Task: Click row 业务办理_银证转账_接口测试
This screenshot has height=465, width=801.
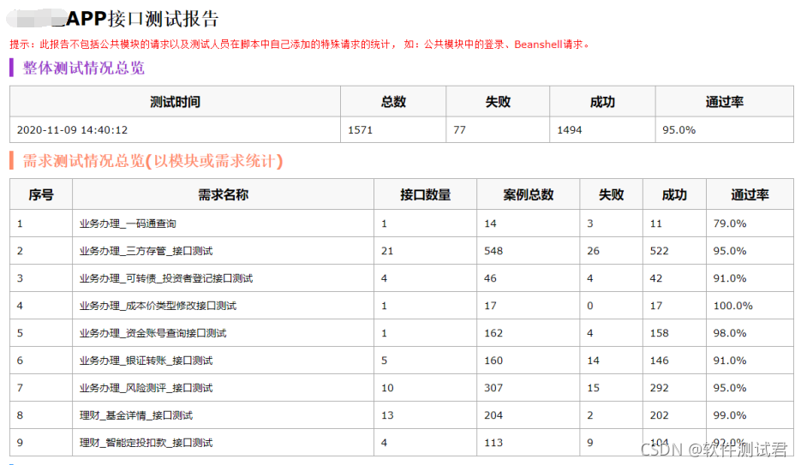Action: tap(402, 361)
